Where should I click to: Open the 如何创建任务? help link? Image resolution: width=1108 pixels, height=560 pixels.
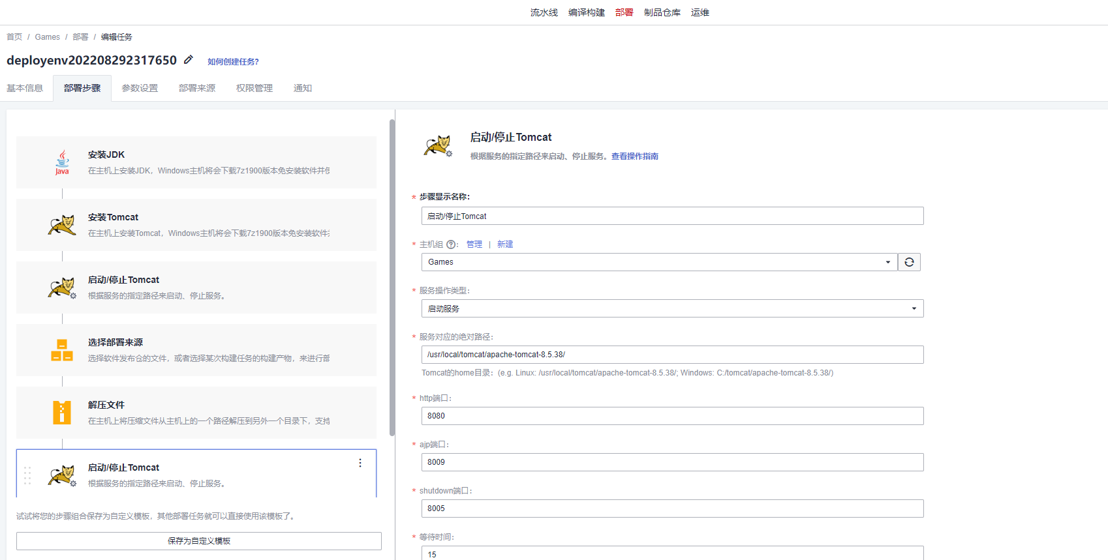pos(233,61)
